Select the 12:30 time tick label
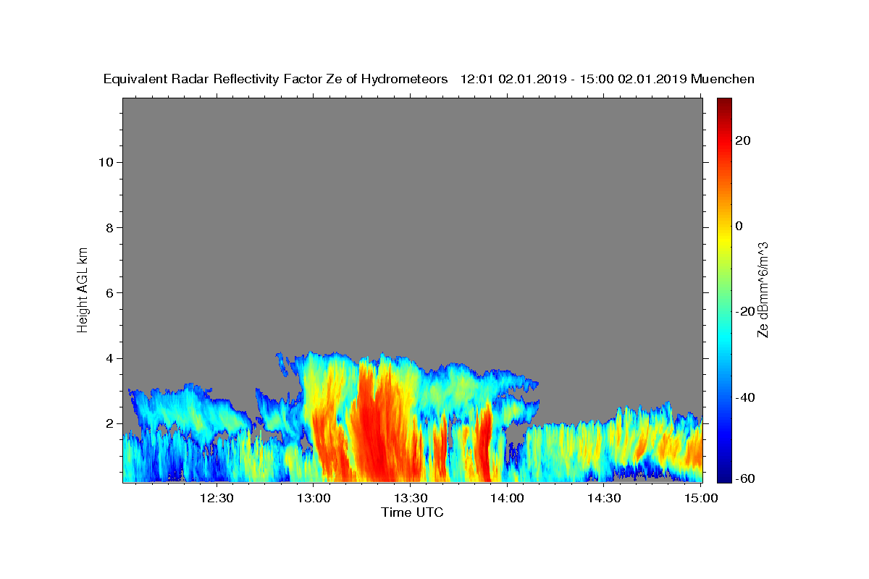The width and height of the screenshot is (869, 579). pyautogui.click(x=216, y=498)
